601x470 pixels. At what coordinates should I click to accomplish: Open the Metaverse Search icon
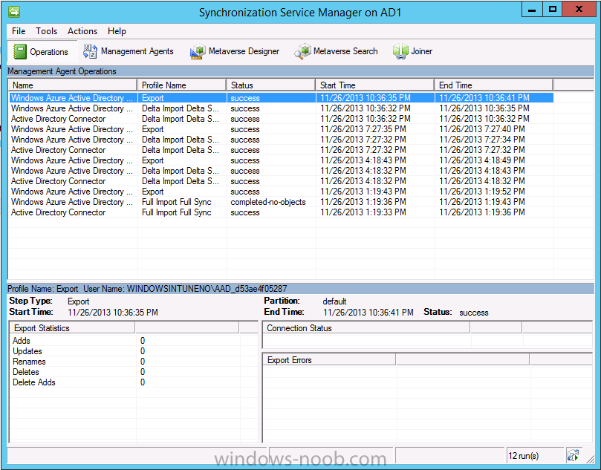pos(302,51)
